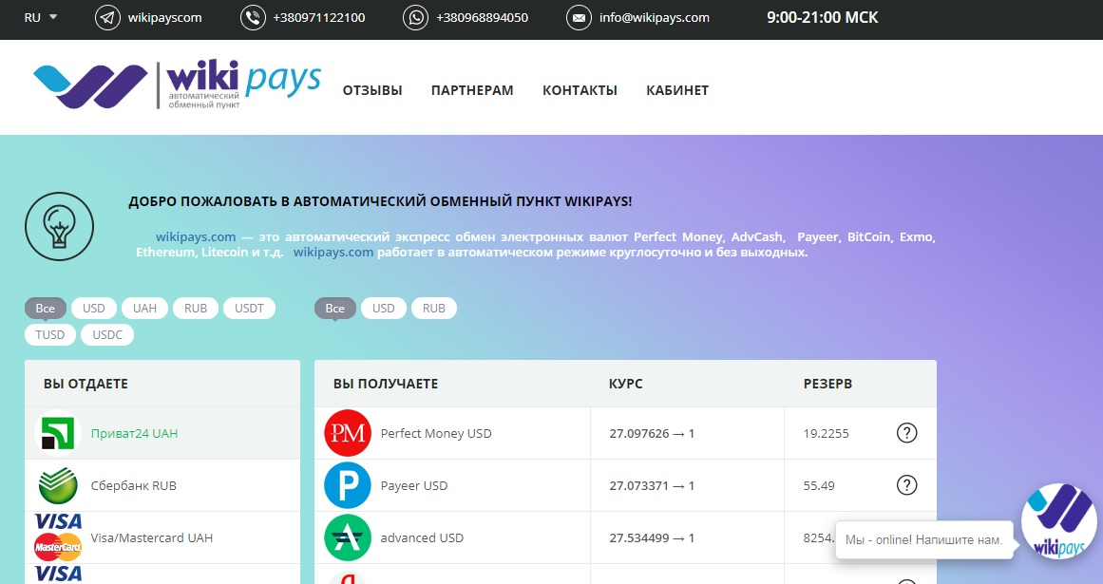Image resolution: width=1103 pixels, height=584 pixels.
Task: Click the Telegram icon in top bar
Action: [108, 18]
